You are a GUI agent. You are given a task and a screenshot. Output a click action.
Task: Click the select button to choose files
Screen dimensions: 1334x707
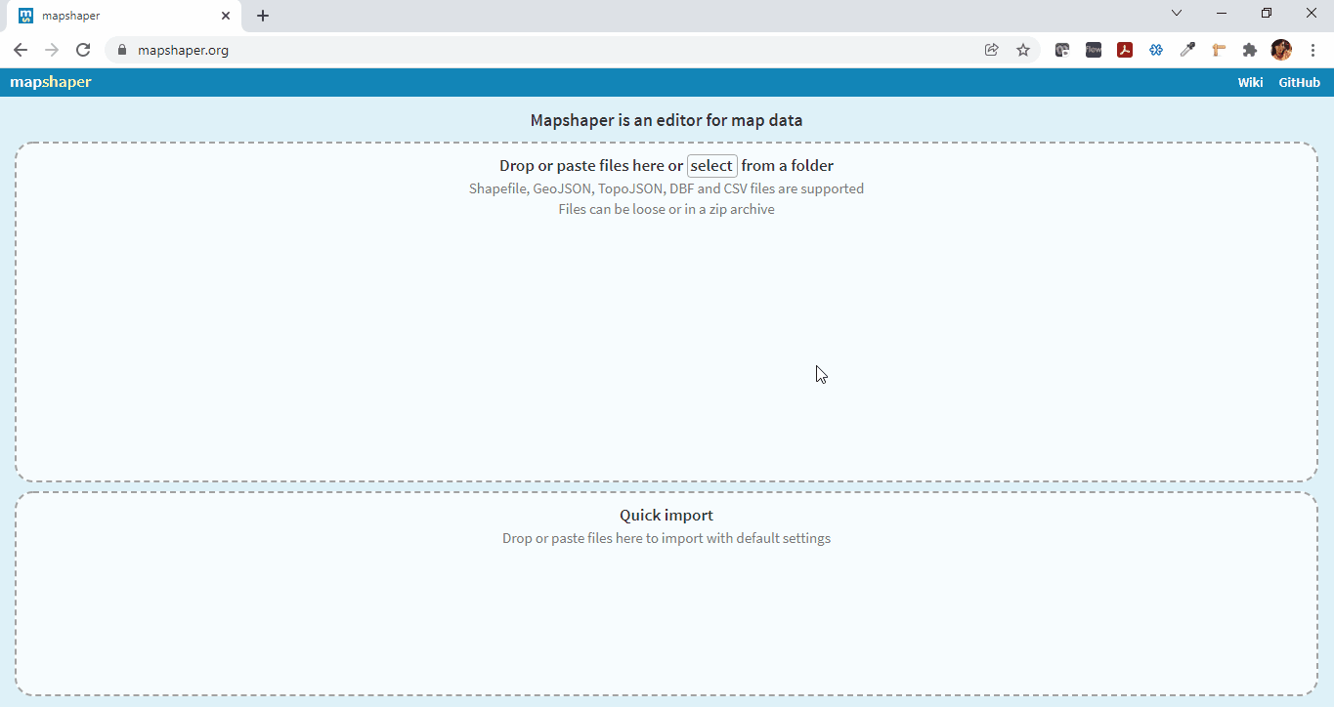coord(711,166)
